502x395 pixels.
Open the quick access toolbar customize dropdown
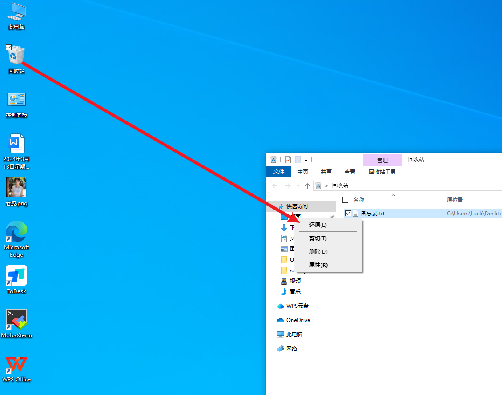pos(306,160)
